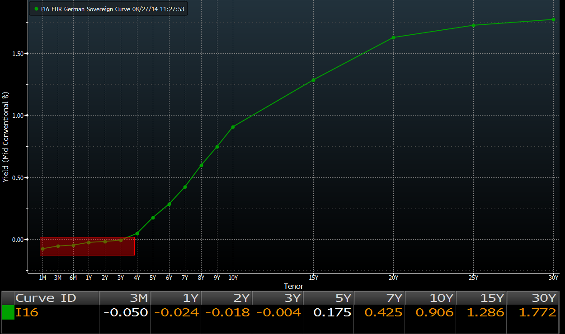Viewport: 565px width, 334px height.
Task: Click the 20Y data point on curve
Action: (393, 37)
